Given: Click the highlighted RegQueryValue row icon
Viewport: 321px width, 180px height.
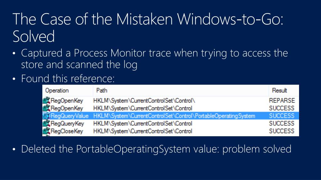Looking at the screenshot, I should [x=46, y=116].
